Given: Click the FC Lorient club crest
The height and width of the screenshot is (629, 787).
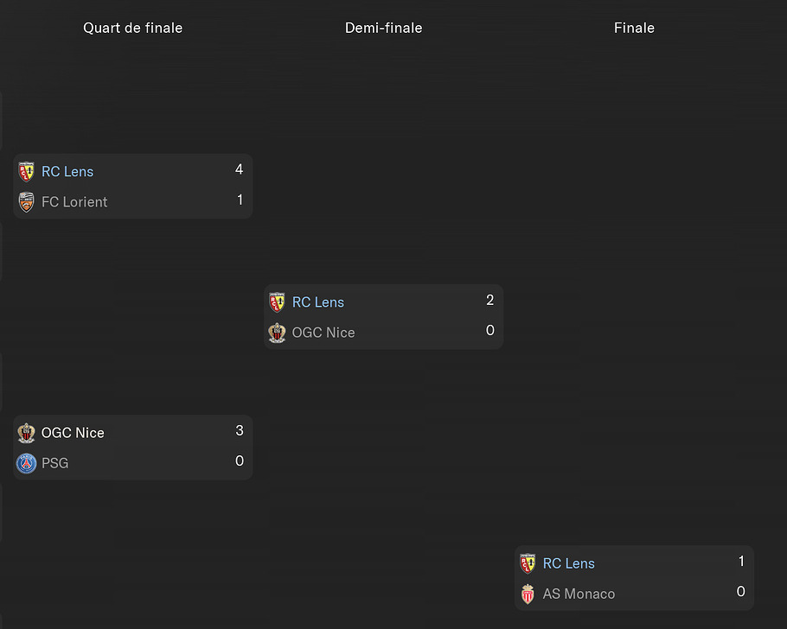Looking at the screenshot, I should point(27,202).
